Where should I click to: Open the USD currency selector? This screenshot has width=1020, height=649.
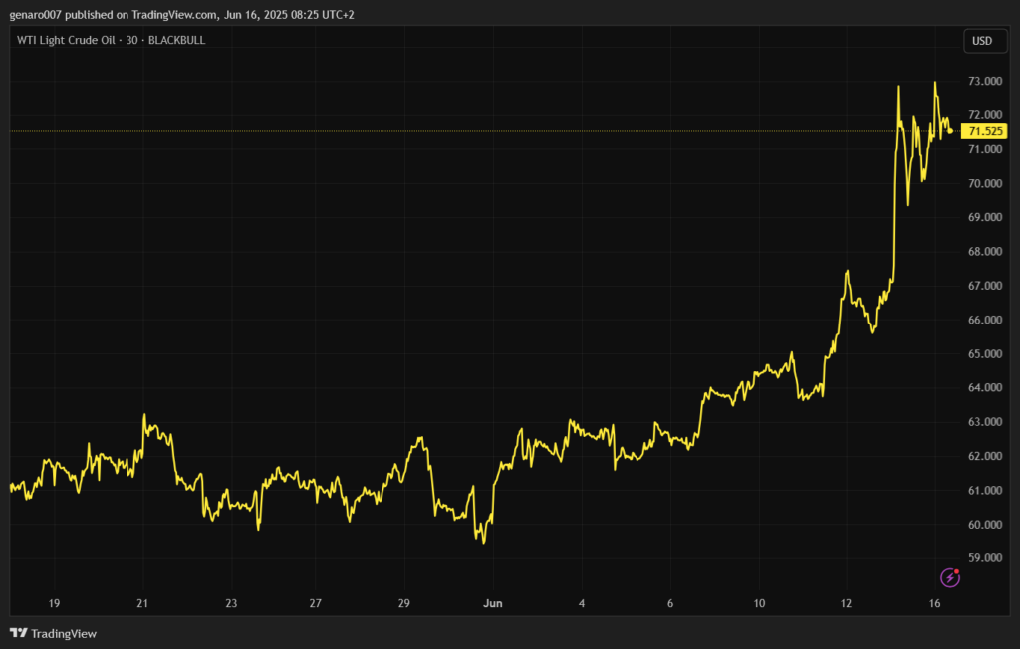[982, 41]
